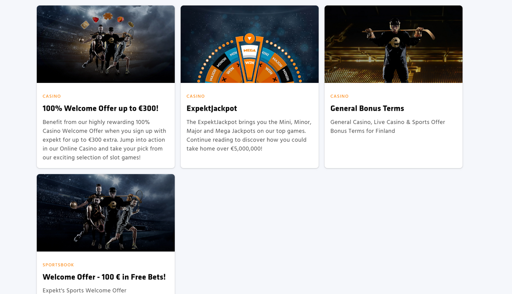
Task: Open the bonus terms for Finland description
Action: pos(388,127)
